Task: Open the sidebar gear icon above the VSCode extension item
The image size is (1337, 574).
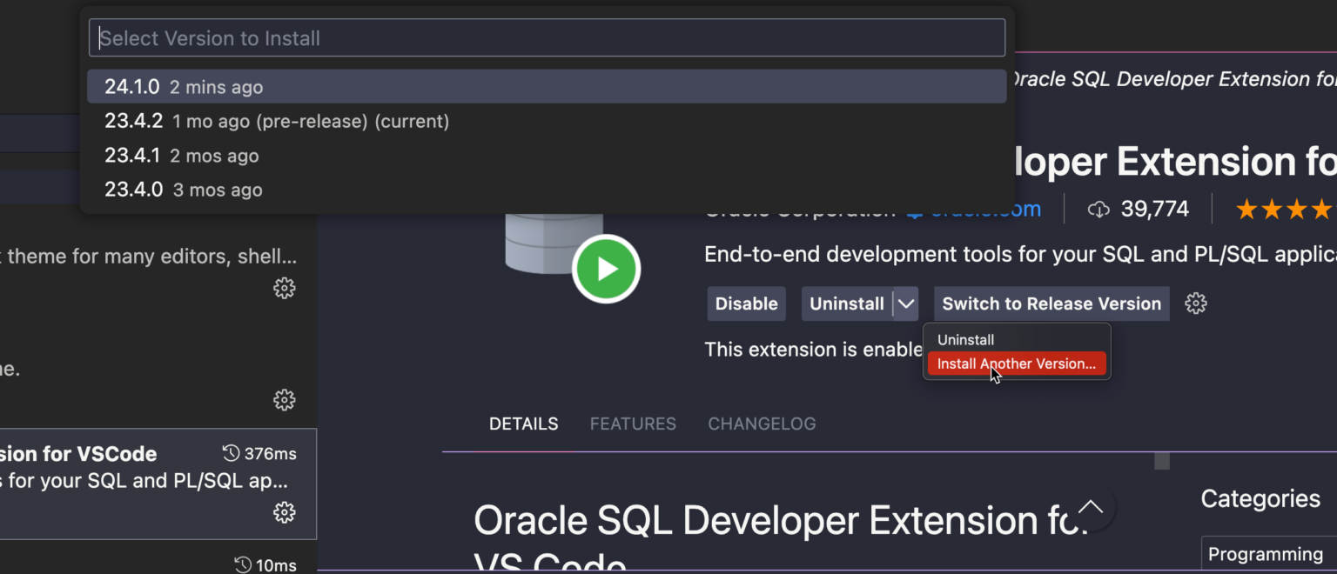Action: [285, 399]
